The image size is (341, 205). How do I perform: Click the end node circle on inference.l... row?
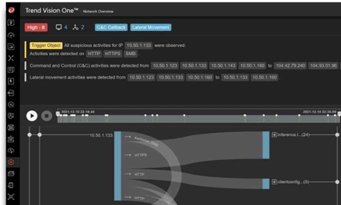[337, 135]
